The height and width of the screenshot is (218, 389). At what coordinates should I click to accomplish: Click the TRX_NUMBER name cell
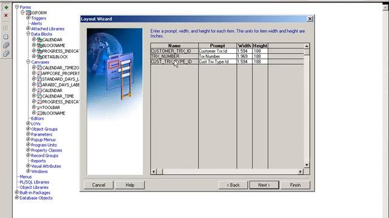pyautogui.click(x=174, y=56)
